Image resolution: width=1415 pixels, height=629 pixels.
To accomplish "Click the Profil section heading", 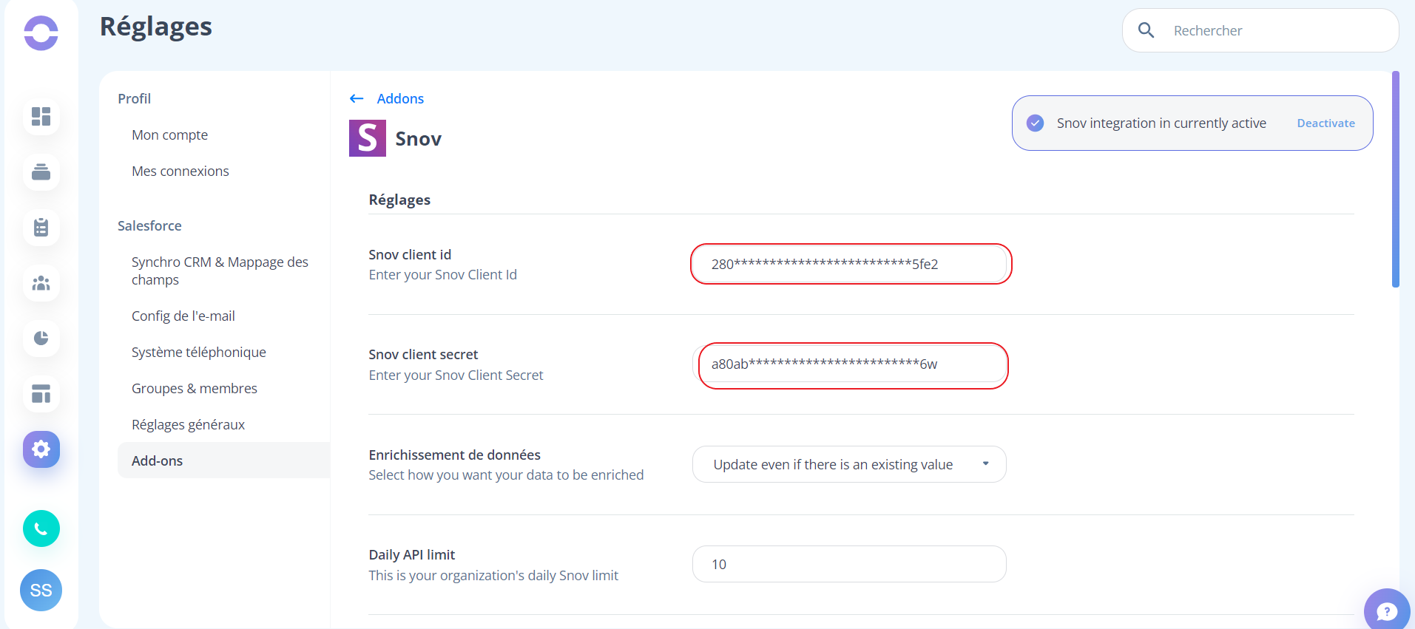I will [134, 98].
